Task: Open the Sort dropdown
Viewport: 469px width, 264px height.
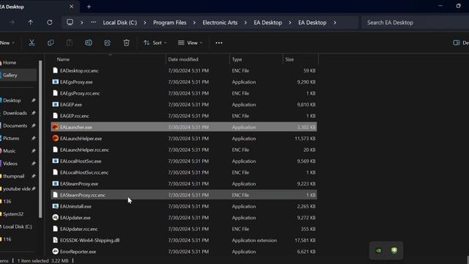Action: (155, 43)
